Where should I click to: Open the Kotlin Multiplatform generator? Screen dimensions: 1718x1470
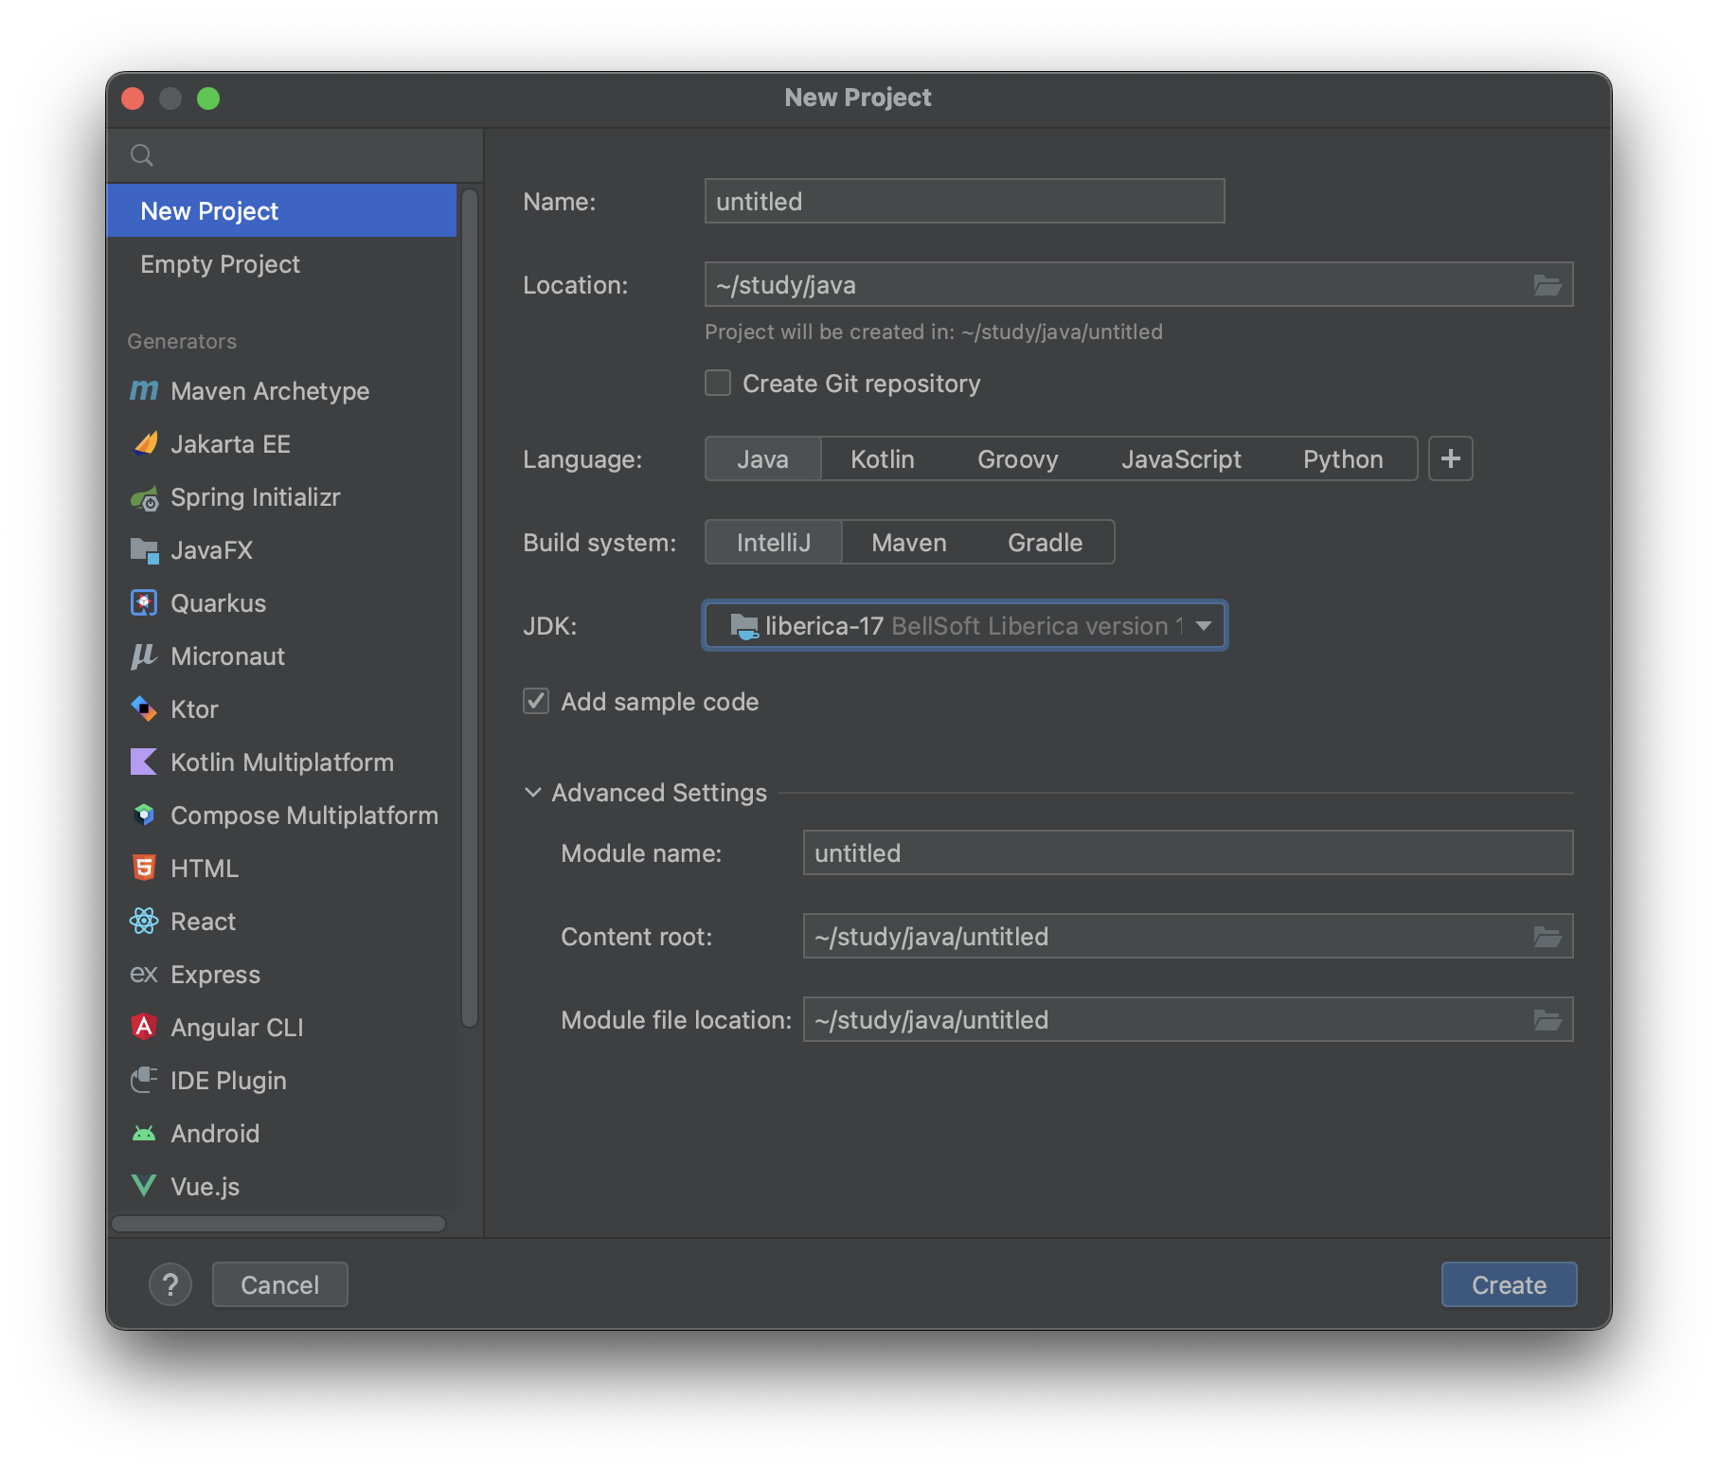point(281,762)
